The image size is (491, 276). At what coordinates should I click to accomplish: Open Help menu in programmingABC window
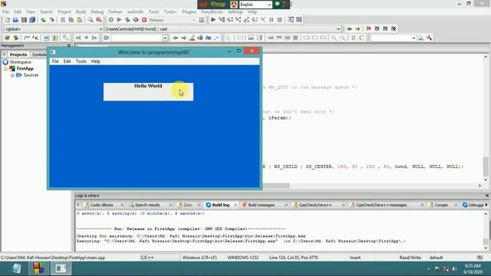pos(95,61)
